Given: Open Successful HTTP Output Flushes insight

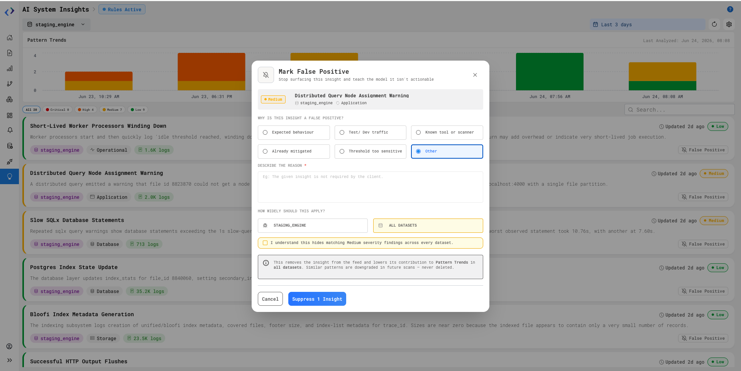Looking at the screenshot, I should click(79, 362).
